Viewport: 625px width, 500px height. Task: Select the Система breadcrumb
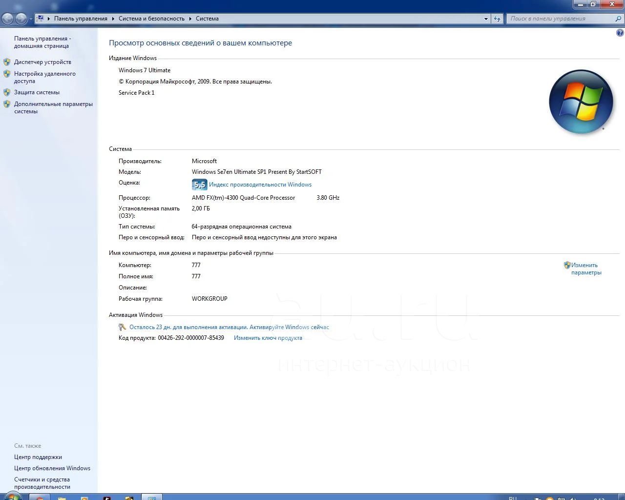click(207, 19)
